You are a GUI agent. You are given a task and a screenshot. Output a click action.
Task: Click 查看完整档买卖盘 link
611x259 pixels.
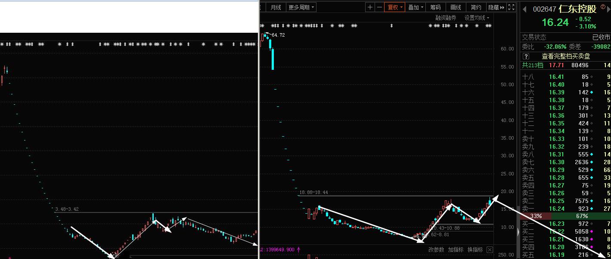click(x=566, y=56)
